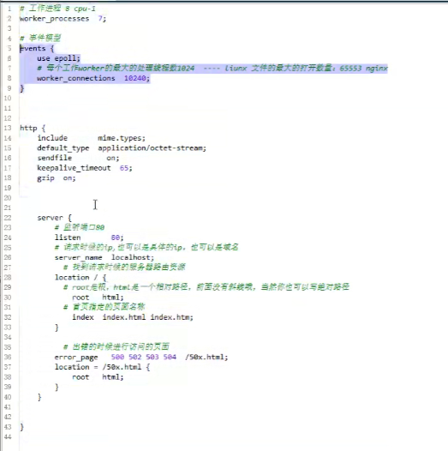
Task: Click the 'include' directive keyword
Action: (52, 138)
